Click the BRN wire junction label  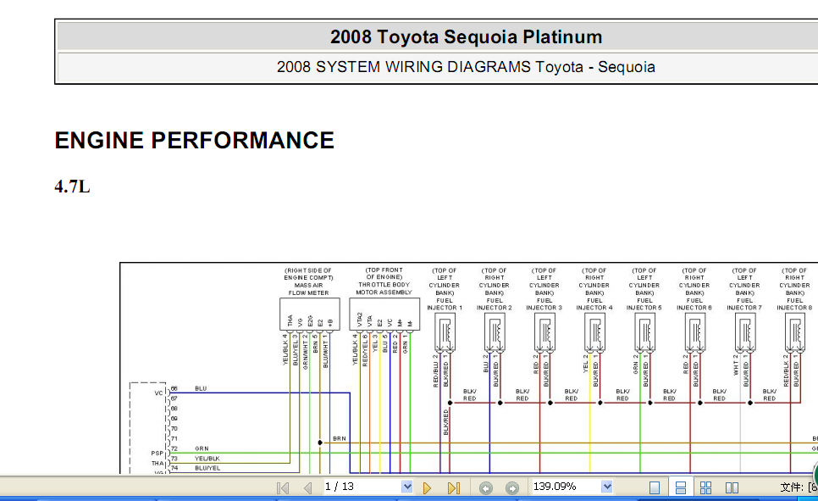tap(339, 439)
